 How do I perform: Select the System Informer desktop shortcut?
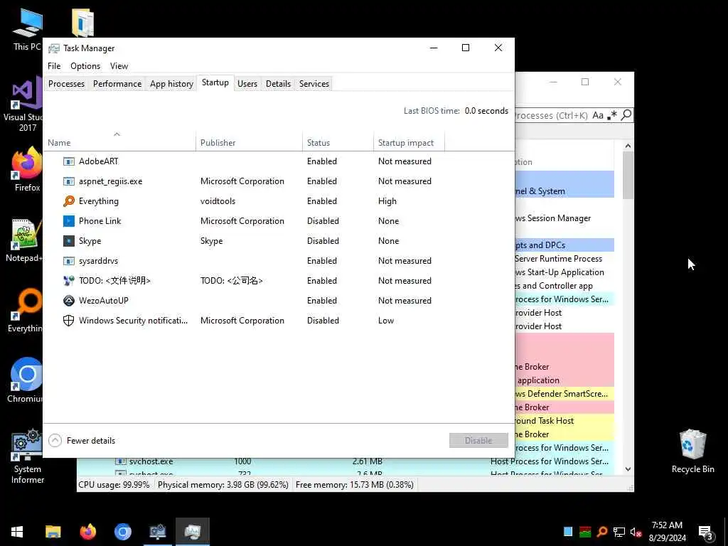click(x=27, y=457)
